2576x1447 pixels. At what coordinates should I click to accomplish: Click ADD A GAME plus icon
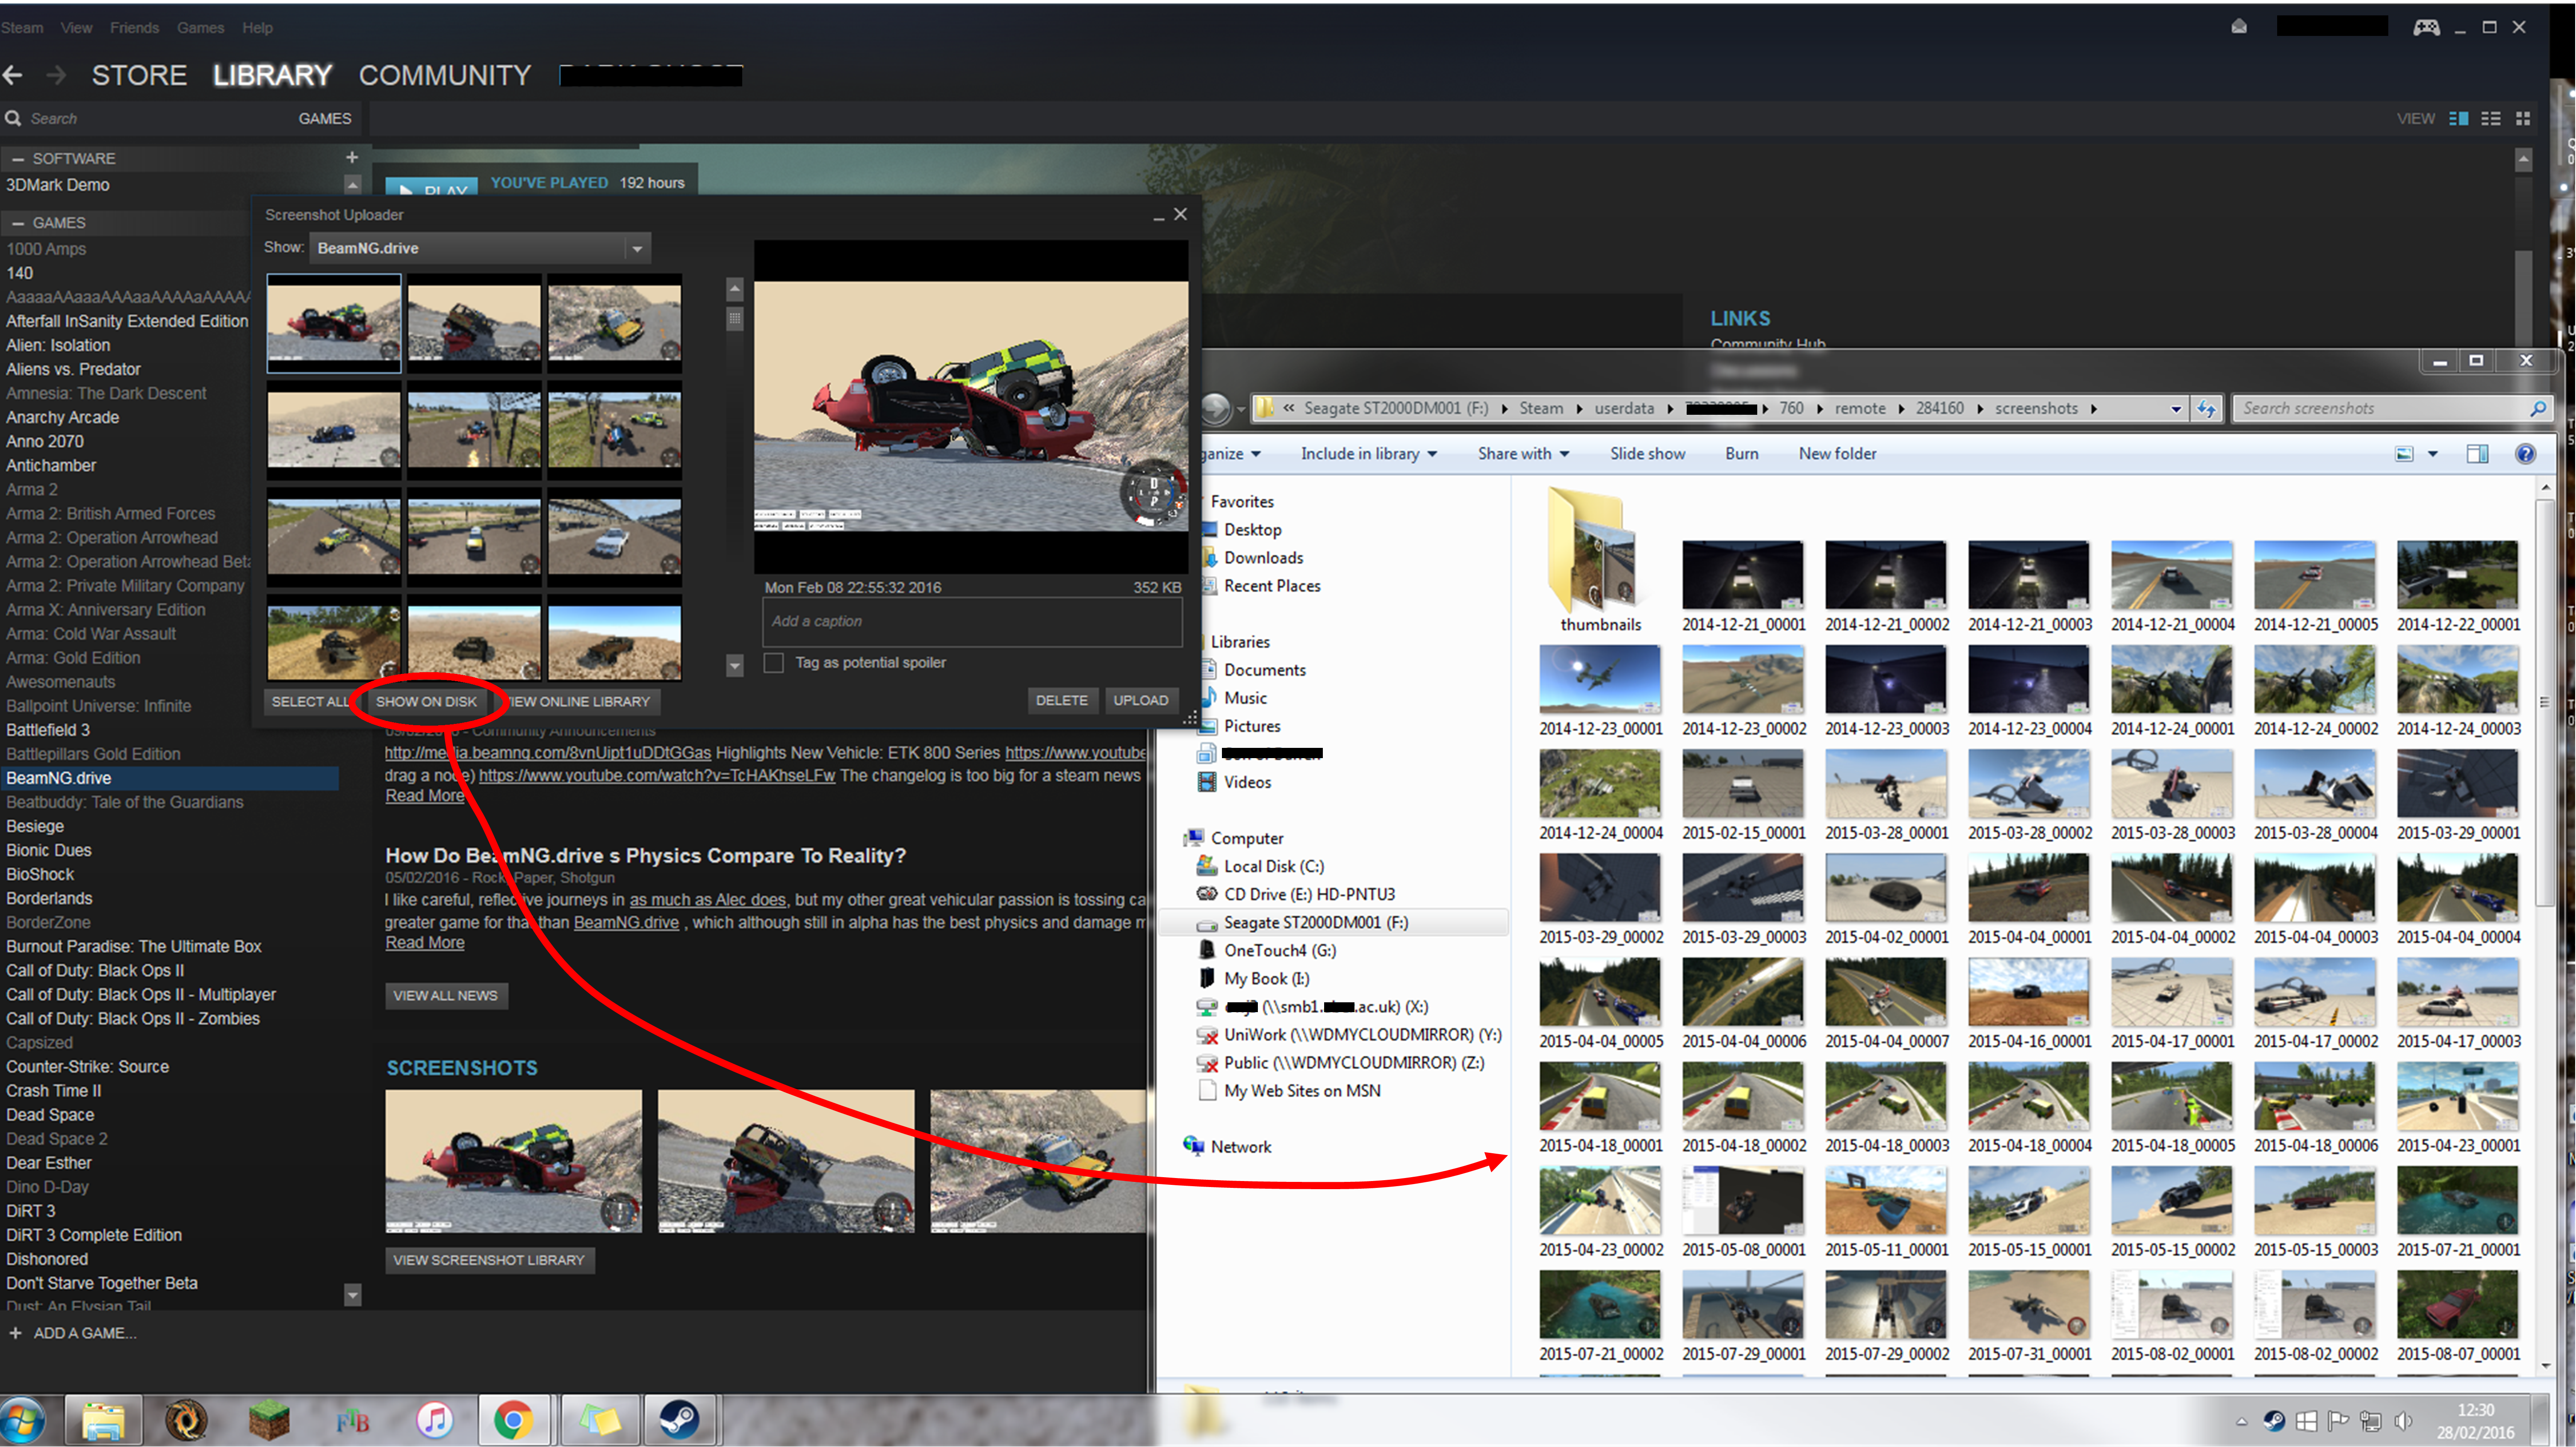15,1333
